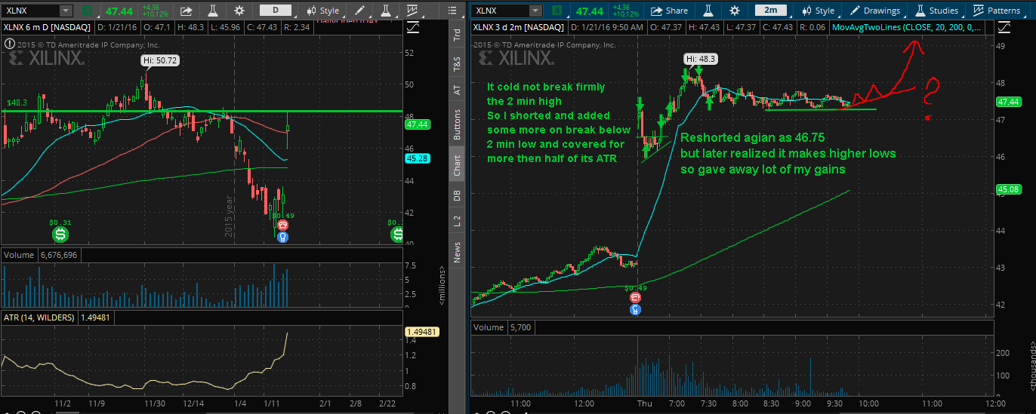Open the flask icon beside Share on right chart
Viewport: 1036px width, 414px height.
coord(708,11)
